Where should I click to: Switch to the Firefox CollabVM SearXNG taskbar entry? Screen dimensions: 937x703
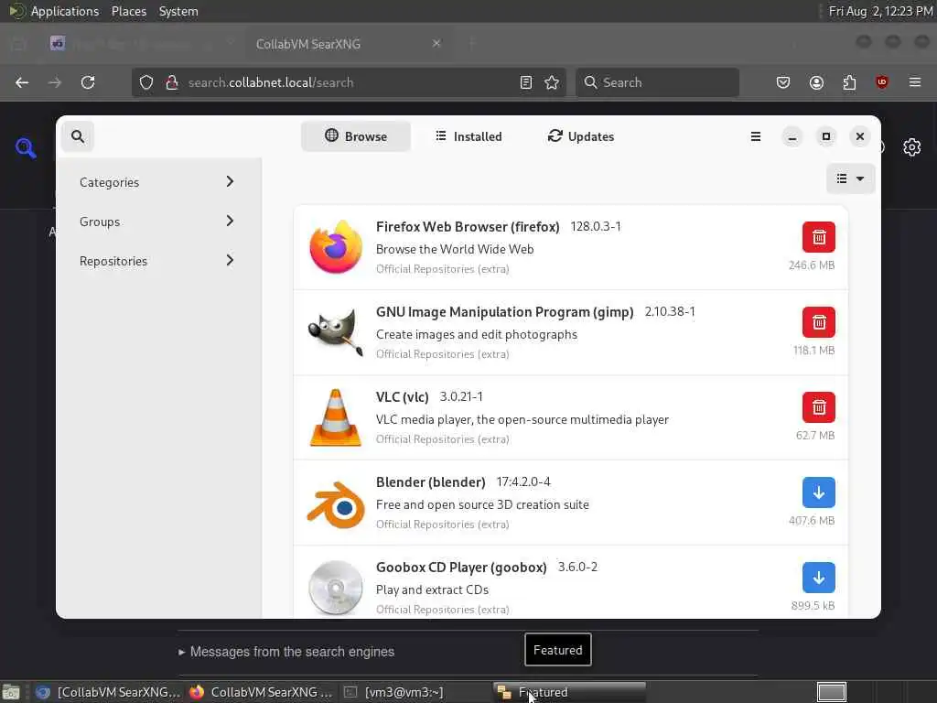[x=261, y=692]
